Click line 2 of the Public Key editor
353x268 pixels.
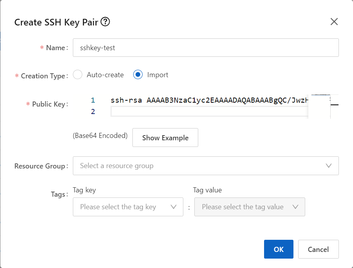click(196, 111)
